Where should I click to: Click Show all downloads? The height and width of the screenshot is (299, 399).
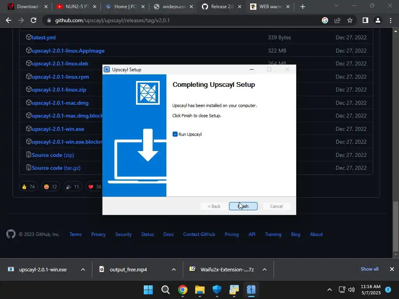point(369,269)
